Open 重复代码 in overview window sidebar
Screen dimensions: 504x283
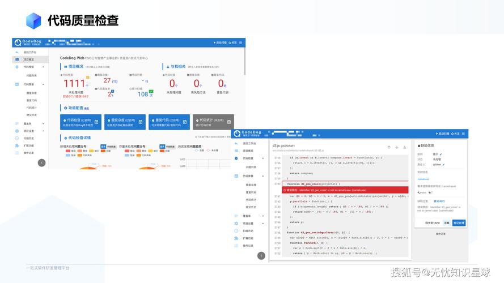pyautogui.click(x=32, y=100)
